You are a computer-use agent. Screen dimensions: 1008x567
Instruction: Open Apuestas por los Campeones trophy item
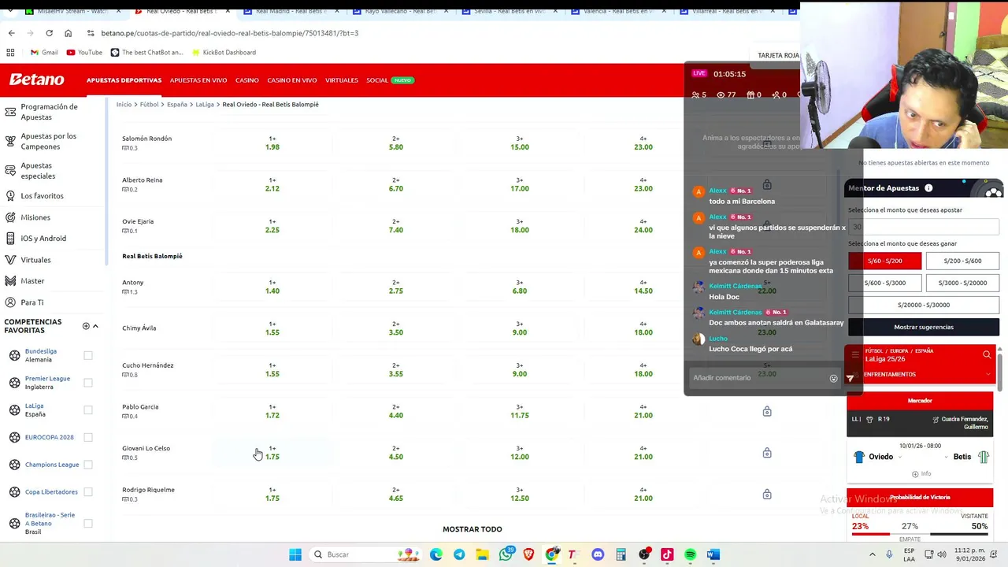pyautogui.click(x=49, y=141)
